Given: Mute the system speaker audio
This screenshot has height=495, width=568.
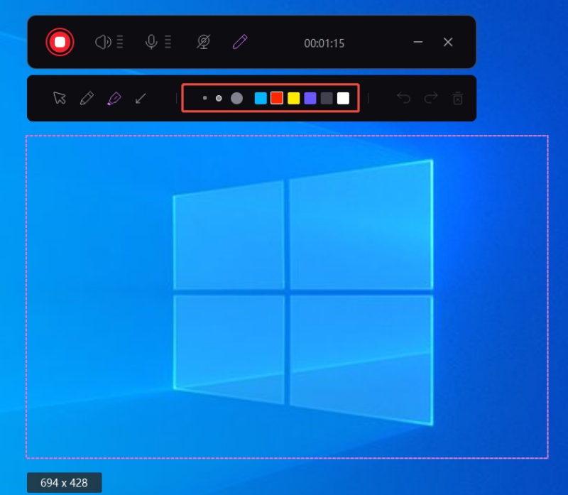Looking at the screenshot, I should coord(102,43).
